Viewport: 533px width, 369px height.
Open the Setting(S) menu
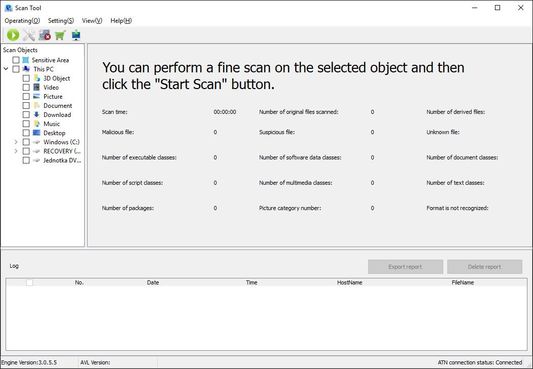[61, 21]
